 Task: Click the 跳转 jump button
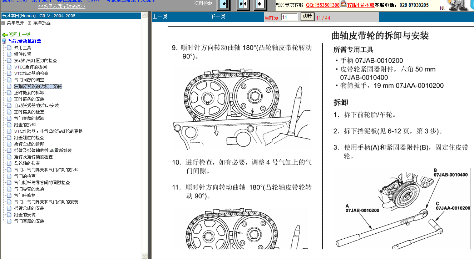(x=307, y=16)
